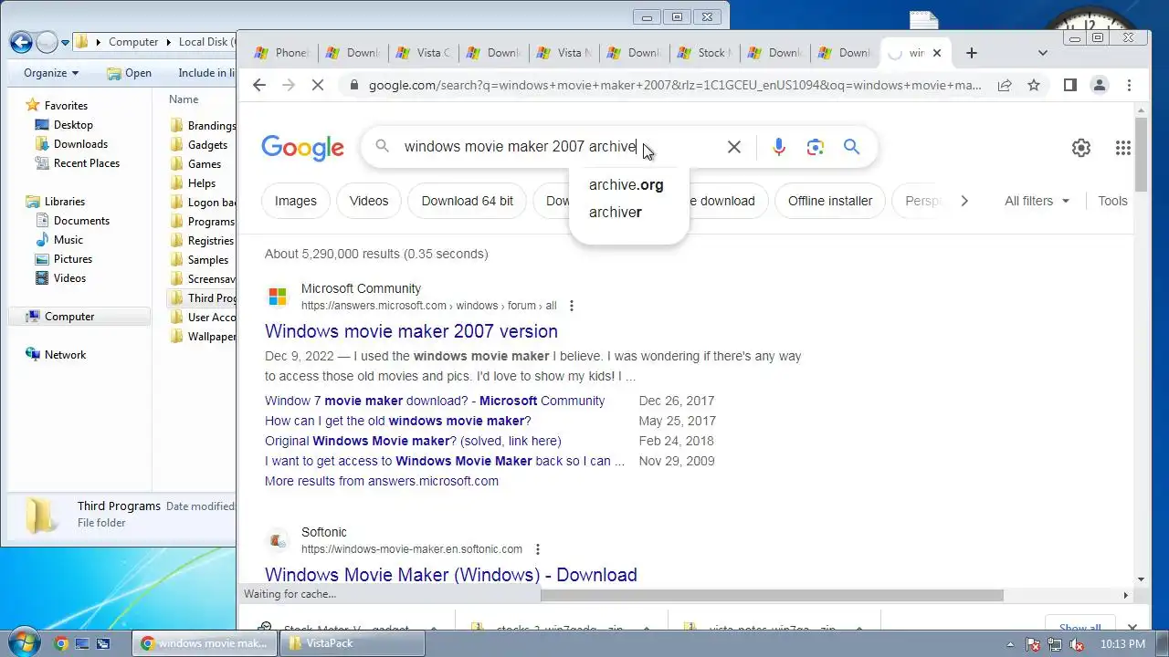Click Open button in Explorer toolbar

point(129,73)
